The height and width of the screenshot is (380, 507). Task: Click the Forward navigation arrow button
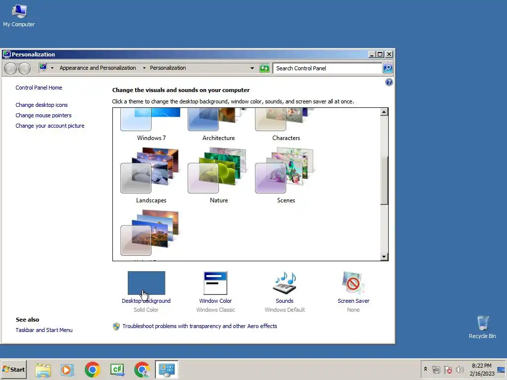(x=24, y=68)
